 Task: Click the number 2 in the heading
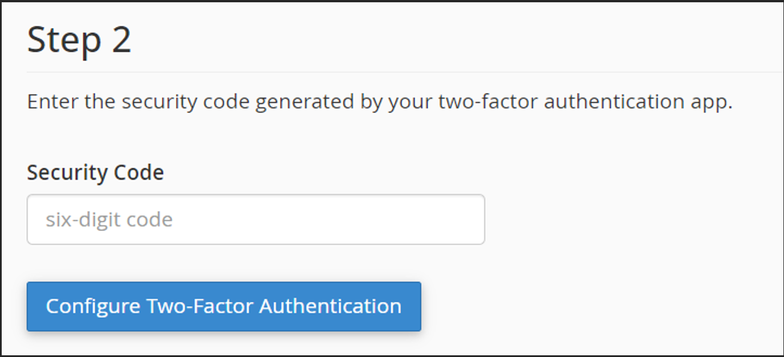(x=121, y=40)
